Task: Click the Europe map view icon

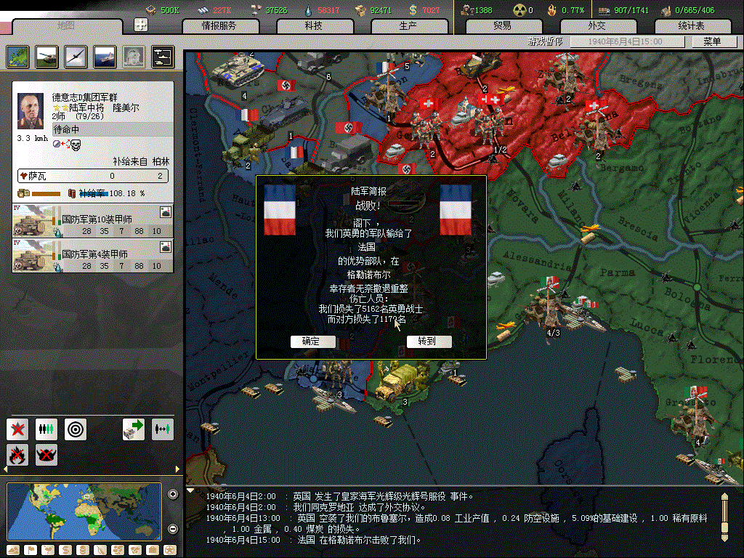Action: (x=17, y=56)
